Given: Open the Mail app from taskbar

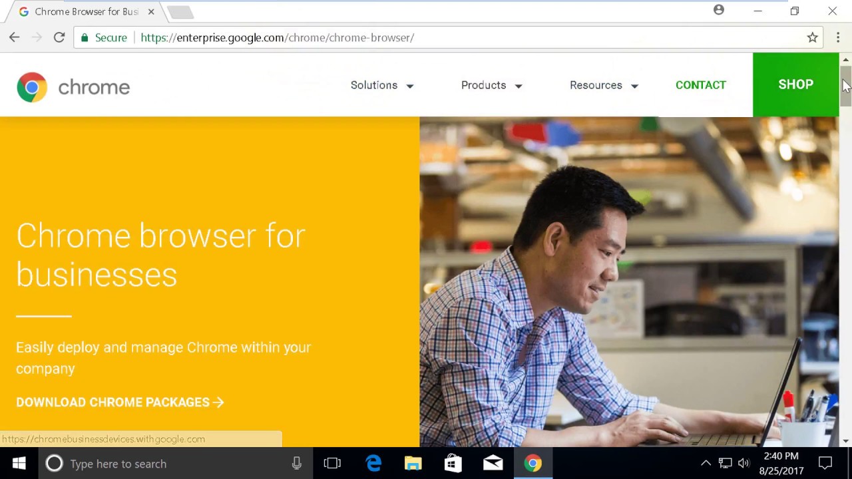Looking at the screenshot, I should [x=493, y=464].
